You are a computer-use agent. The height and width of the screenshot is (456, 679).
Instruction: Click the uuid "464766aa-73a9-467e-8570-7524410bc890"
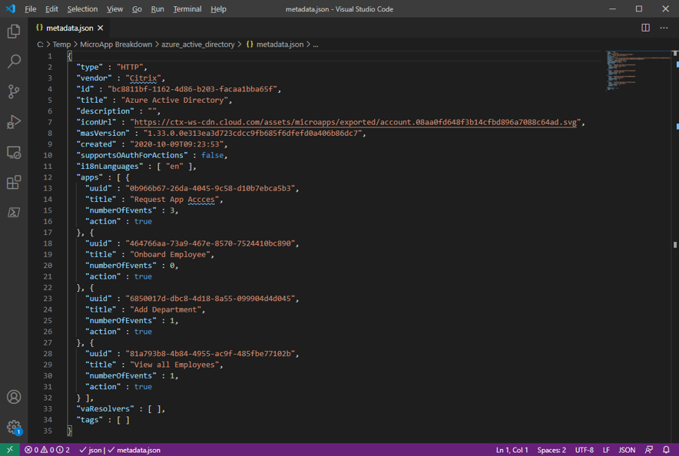210,243
